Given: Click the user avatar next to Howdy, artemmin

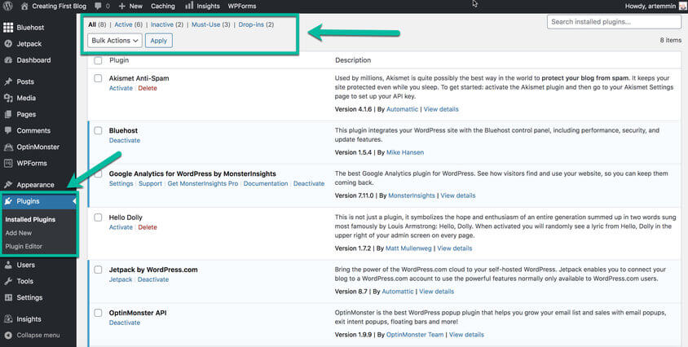Looking at the screenshot, I should pyautogui.click(x=683, y=7).
